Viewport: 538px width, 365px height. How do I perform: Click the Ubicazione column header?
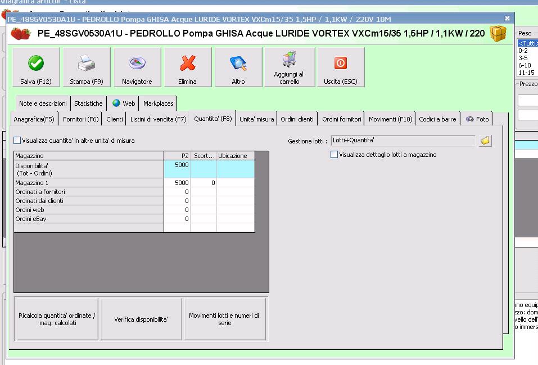[x=236, y=156]
